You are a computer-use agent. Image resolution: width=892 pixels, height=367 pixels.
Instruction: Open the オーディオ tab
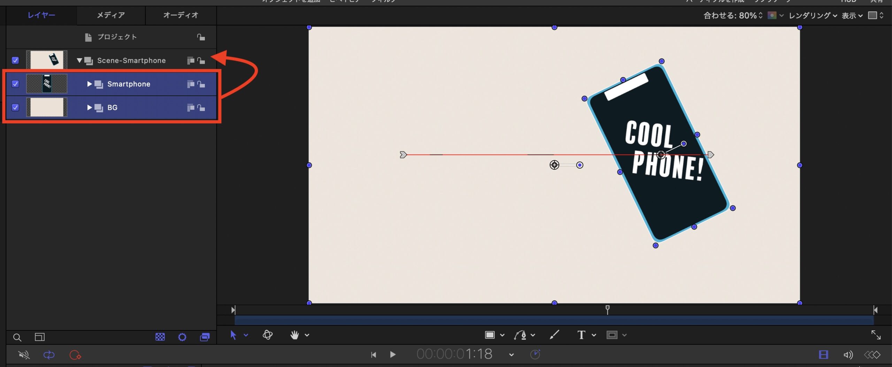pos(180,15)
